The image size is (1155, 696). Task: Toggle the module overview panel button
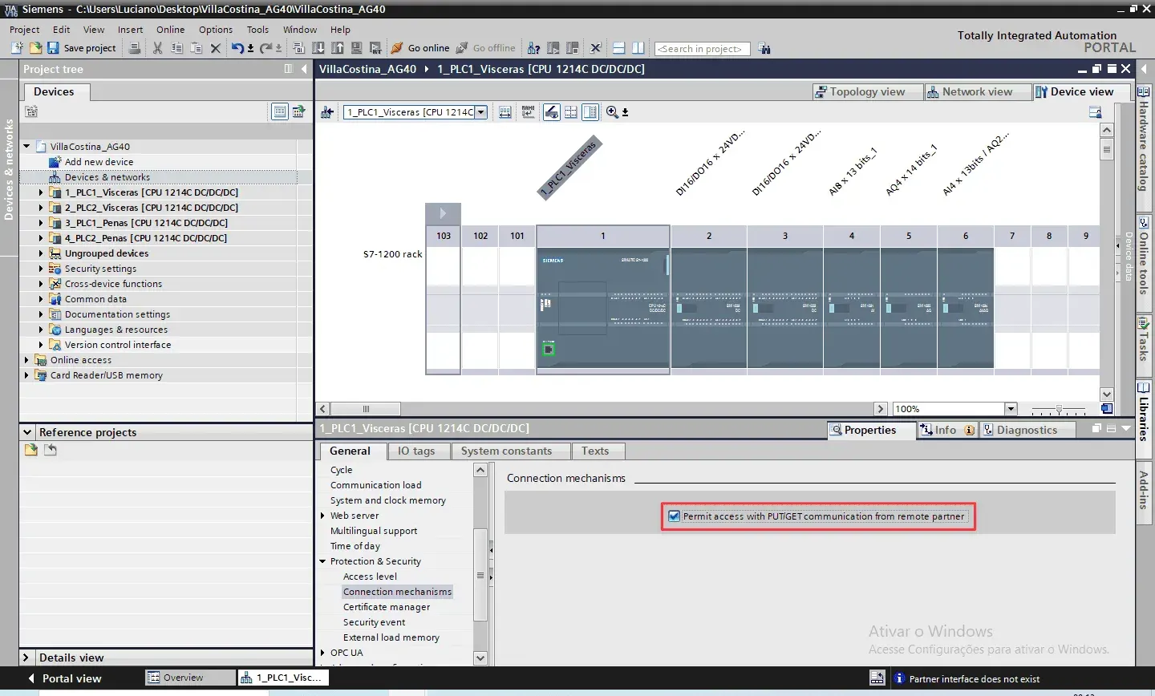pyautogui.click(x=590, y=112)
